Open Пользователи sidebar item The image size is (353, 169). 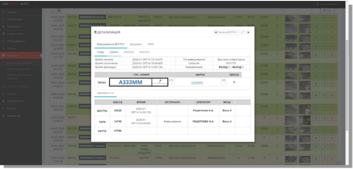tap(21, 101)
